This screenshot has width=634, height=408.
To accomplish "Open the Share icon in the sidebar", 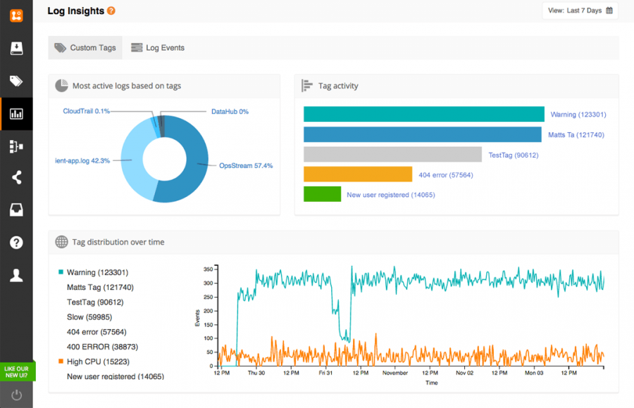I will [15, 177].
